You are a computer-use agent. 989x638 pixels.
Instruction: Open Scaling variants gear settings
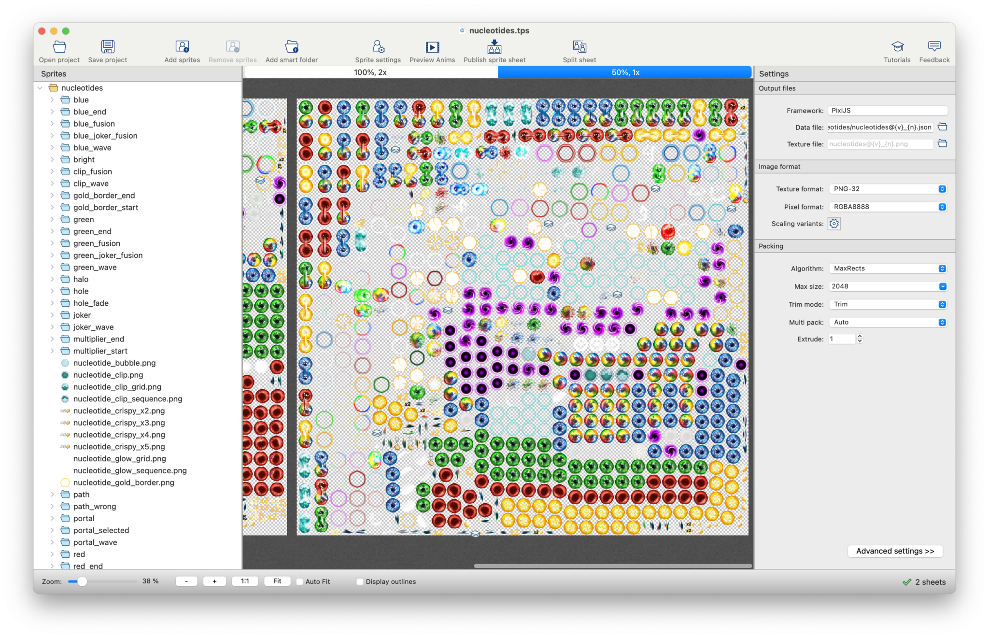tap(834, 224)
